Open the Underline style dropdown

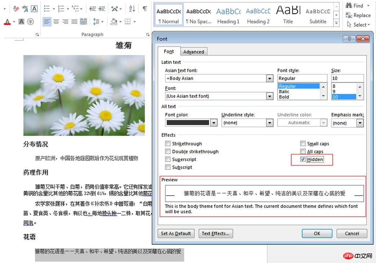click(270, 123)
